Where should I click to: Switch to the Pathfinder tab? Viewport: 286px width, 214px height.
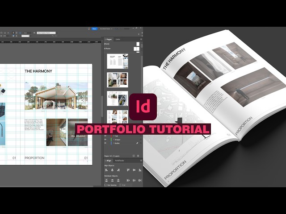point(120,160)
